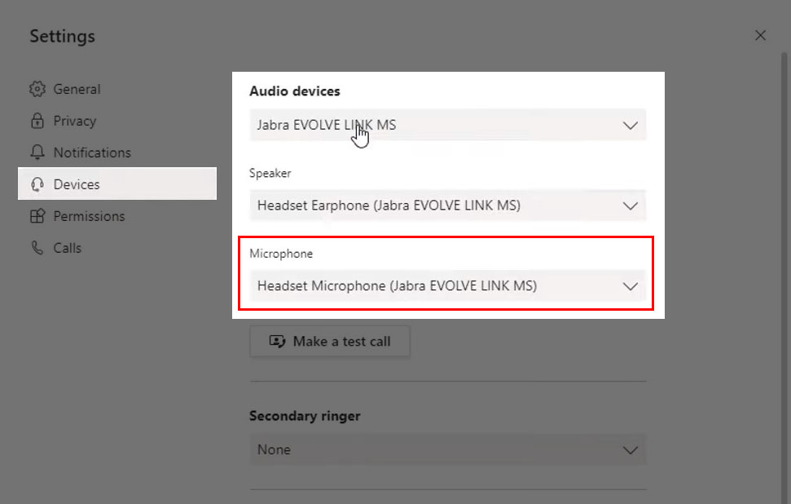
Task: Click the None value under Secondary ringer
Action: coord(274,449)
